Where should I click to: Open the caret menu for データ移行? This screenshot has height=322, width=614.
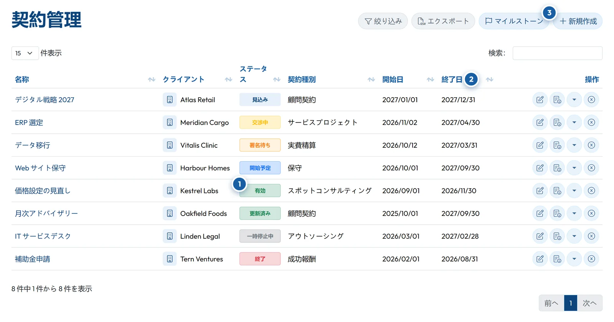tap(574, 145)
